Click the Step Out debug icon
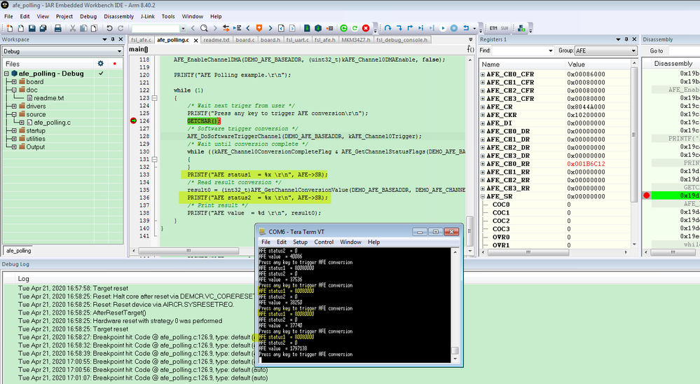Screen dimensions: 700x384 click(410, 28)
